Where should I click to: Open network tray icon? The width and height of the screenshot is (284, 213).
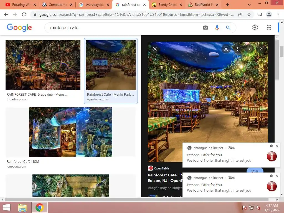(x=251, y=208)
